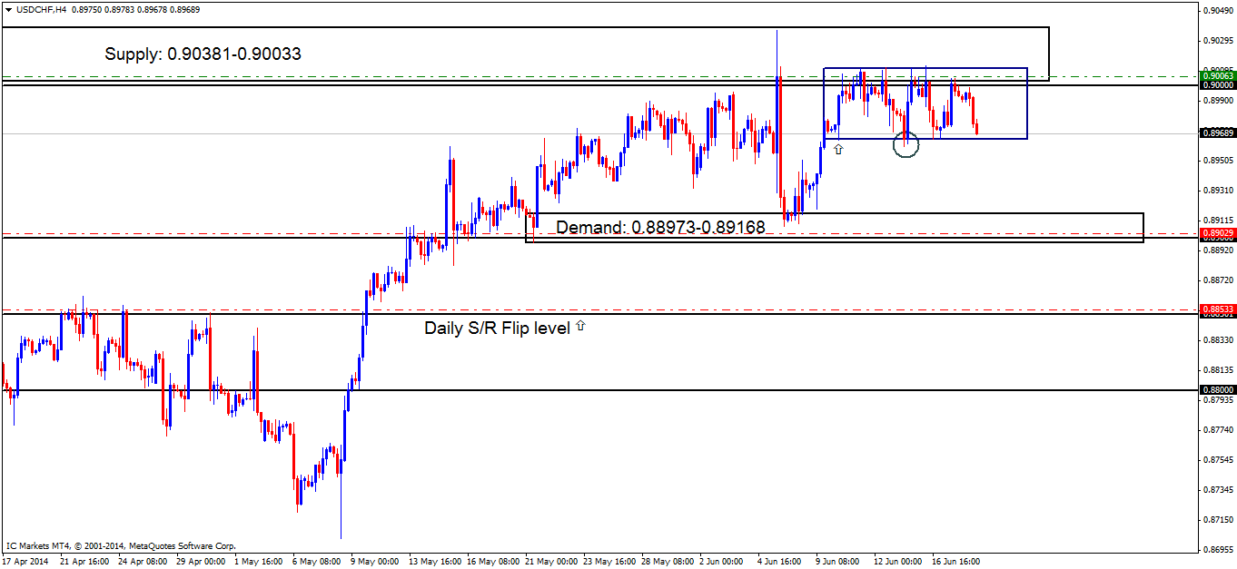
Task: Click 0.88135 on the price axis
Action: coord(1218,370)
